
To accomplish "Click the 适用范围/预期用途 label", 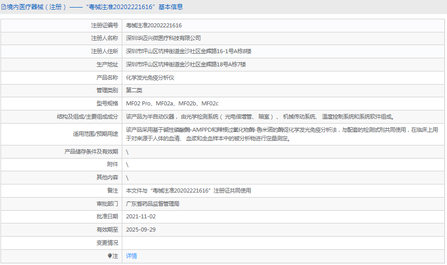I will click(95, 134).
